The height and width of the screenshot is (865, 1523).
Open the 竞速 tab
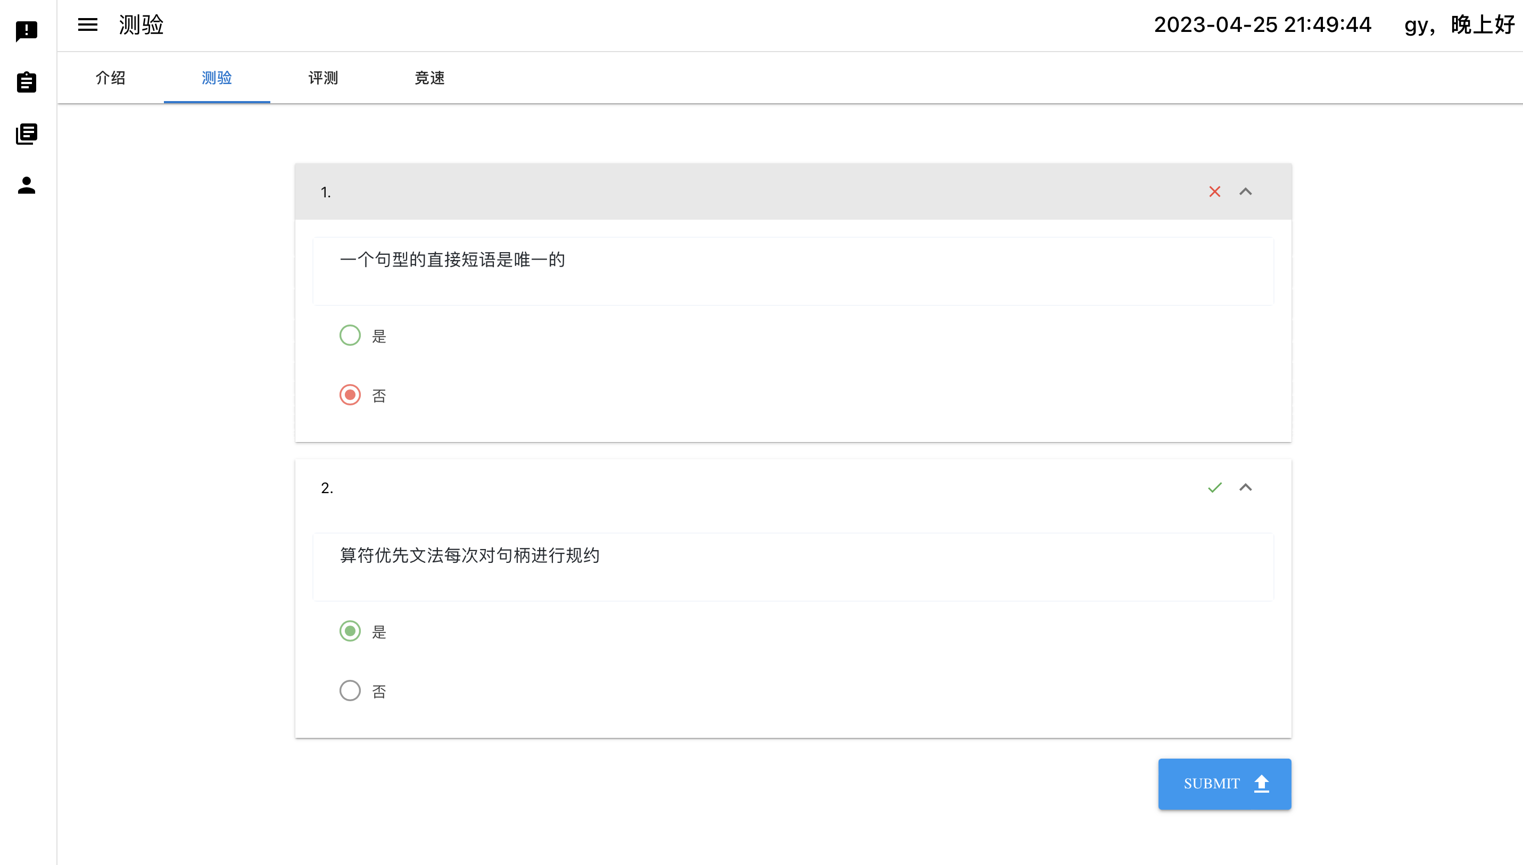(429, 78)
